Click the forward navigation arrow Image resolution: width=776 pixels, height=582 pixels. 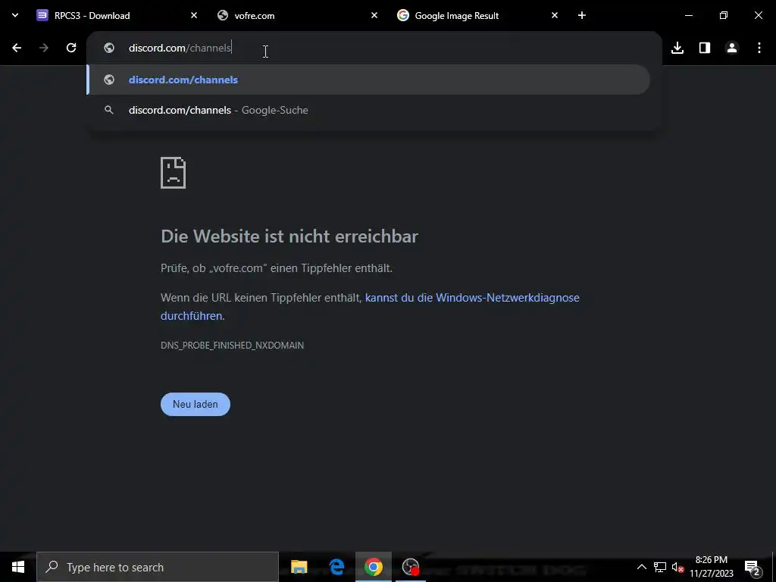coord(44,48)
